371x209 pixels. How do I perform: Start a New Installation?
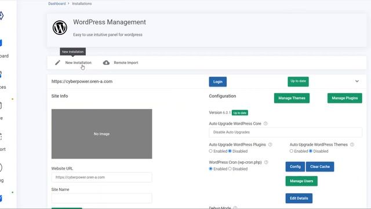coord(78,63)
